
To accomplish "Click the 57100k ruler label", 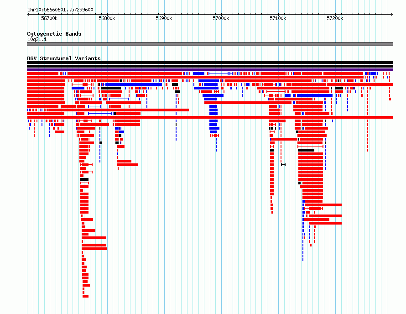I will tap(278, 18).
